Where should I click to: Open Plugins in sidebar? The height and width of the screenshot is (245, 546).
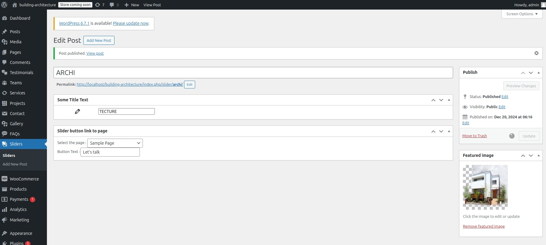[x=16, y=243]
